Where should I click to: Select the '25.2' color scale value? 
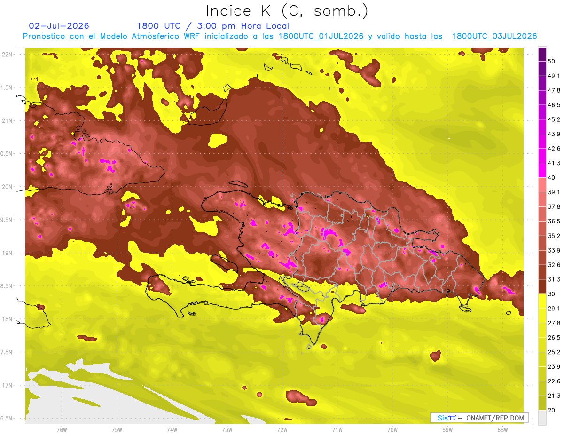pos(554,352)
